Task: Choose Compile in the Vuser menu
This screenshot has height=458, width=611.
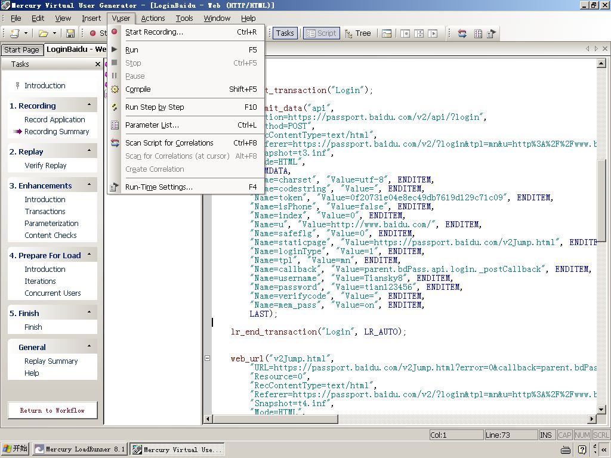Action: point(186,89)
